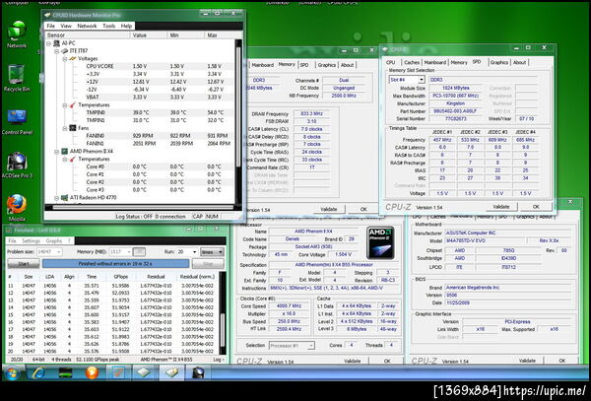Launch Mozilla Firefox from the desktop

point(17,208)
